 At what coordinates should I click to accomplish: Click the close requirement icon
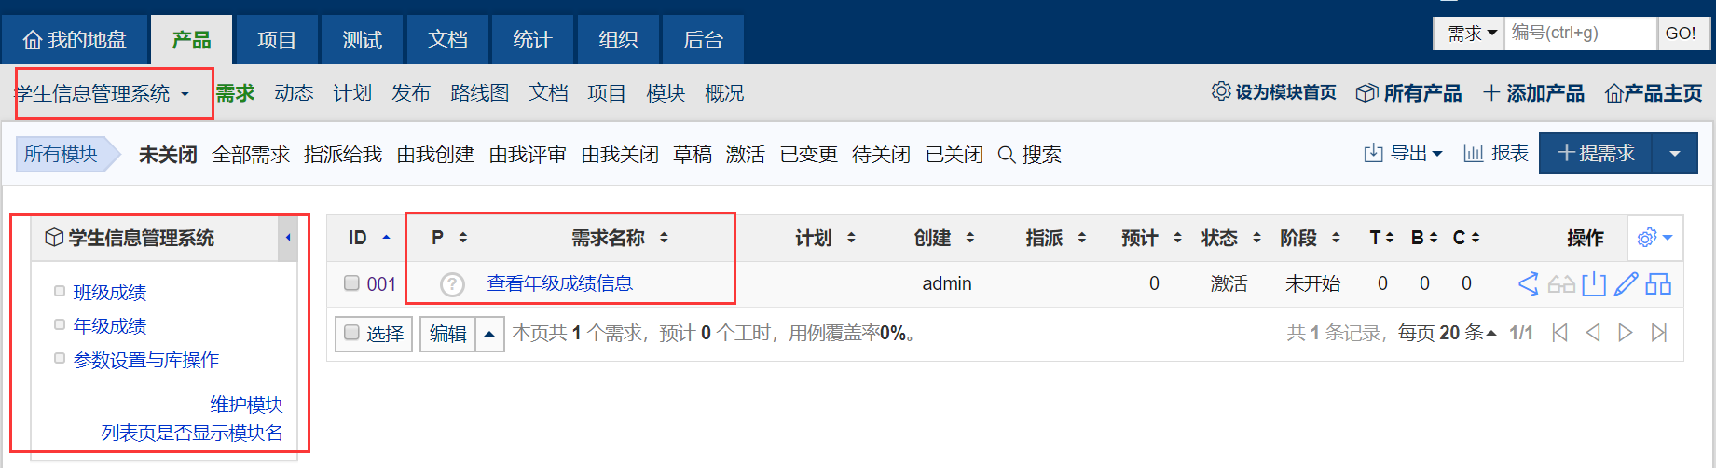(x=1594, y=283)
